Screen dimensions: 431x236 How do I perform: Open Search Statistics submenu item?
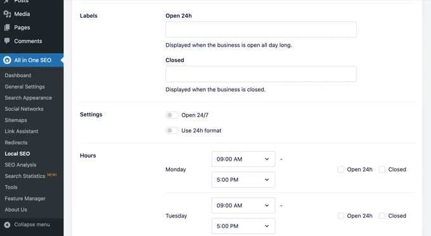pyautogui.click(x=25, y=176)
